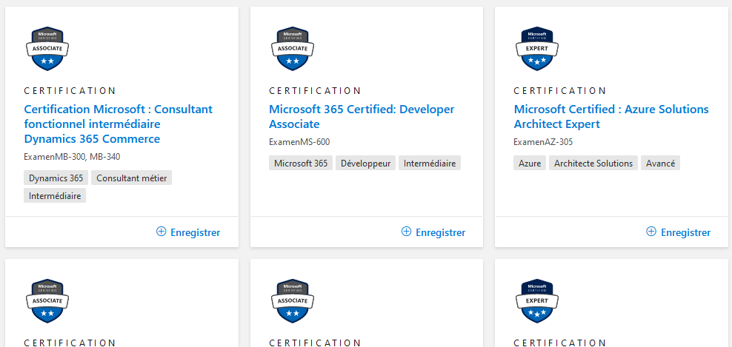Select Intermédiaire tag on Dynamics 365 card
The width and height of the screenshot is (732, 347).
(55, 195)
